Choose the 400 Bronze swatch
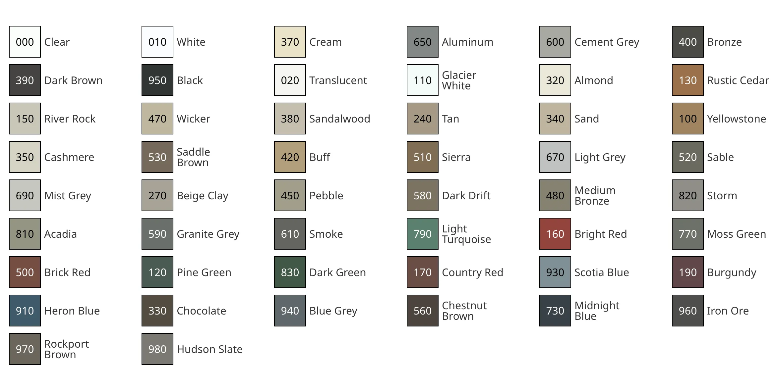This screenshot has width=775, height=392. pos(688,42)
